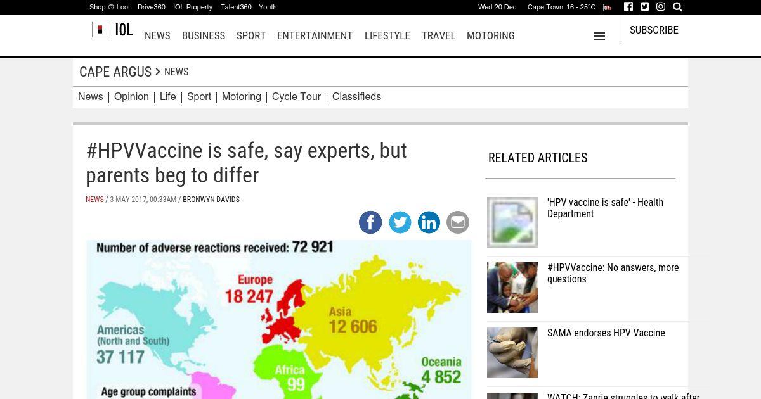Open "WATCH: Zanrie struggles to walk" article

[x=623, y=396]
